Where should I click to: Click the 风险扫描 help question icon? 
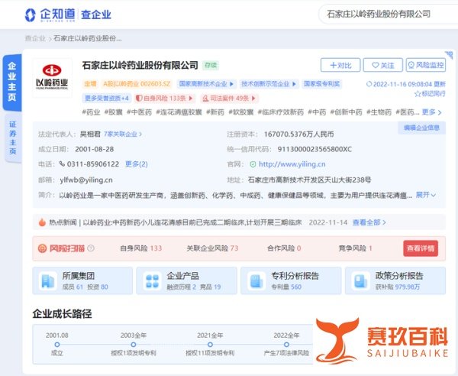coord(91,248)
